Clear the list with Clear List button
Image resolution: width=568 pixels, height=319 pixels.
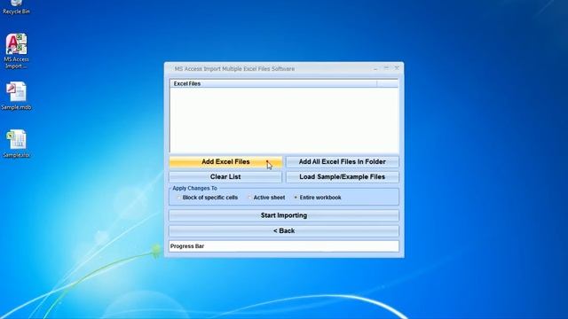[225, 177]
